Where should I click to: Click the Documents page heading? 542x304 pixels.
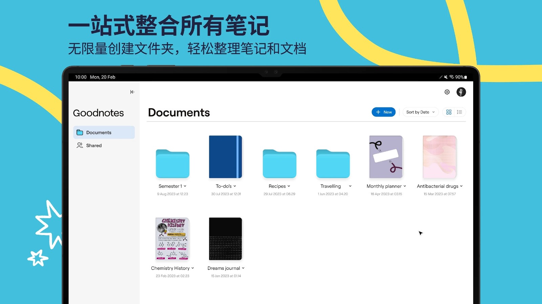(x=179, y=112)
